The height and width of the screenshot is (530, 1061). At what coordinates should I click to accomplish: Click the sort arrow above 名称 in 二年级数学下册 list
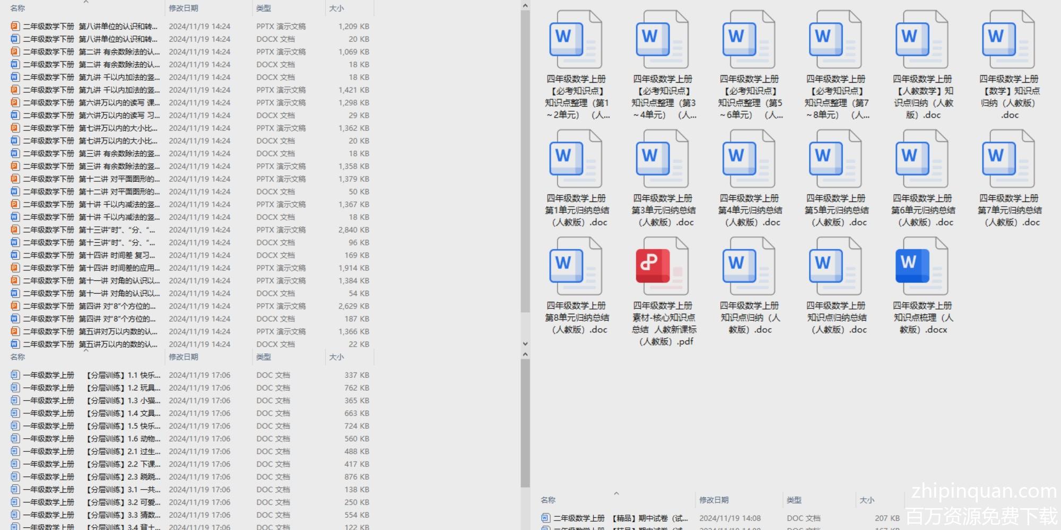(86, 3)
